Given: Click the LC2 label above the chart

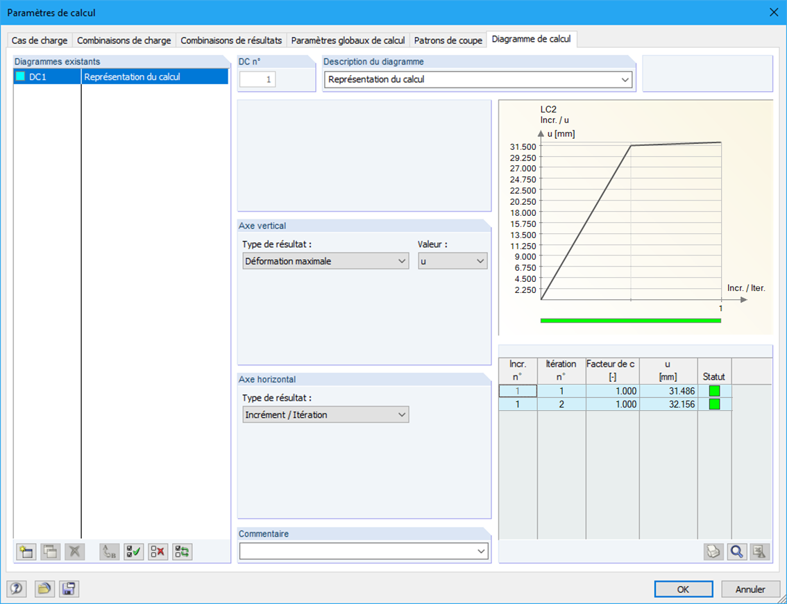Looking at the screenshot, I should [x=548, y=109].
